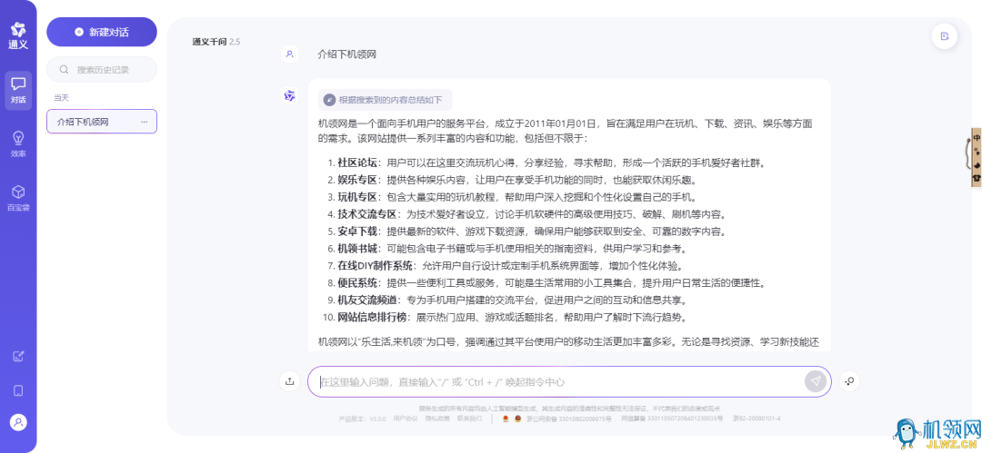Click the document icon at top right
Image resolution: width=982 pixels, height=453 pixels.
click(x=945, y=35)
